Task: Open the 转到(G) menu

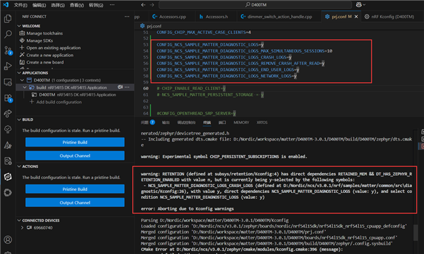Action: tap(96, 5)
